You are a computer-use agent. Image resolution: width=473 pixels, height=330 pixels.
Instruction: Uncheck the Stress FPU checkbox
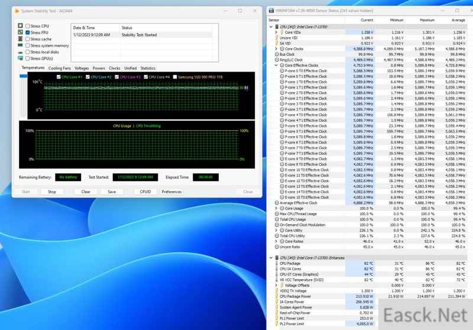pos(27,33)
